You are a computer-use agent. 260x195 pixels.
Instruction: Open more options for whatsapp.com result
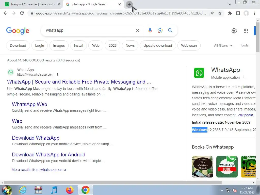58,75
